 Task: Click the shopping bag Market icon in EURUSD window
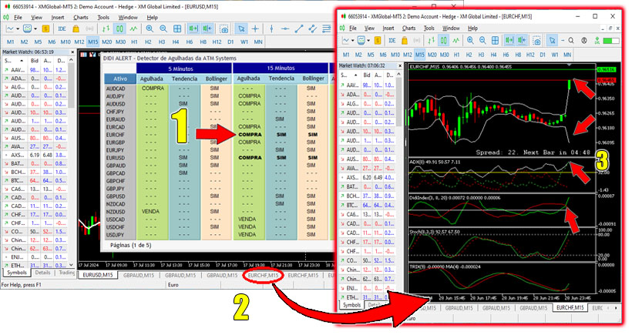[76, 28]
